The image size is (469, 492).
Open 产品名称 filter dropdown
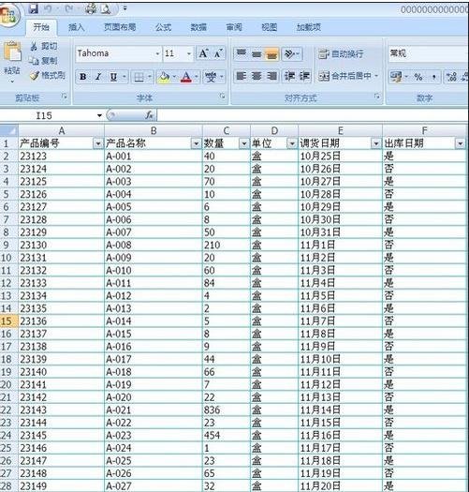197,143
